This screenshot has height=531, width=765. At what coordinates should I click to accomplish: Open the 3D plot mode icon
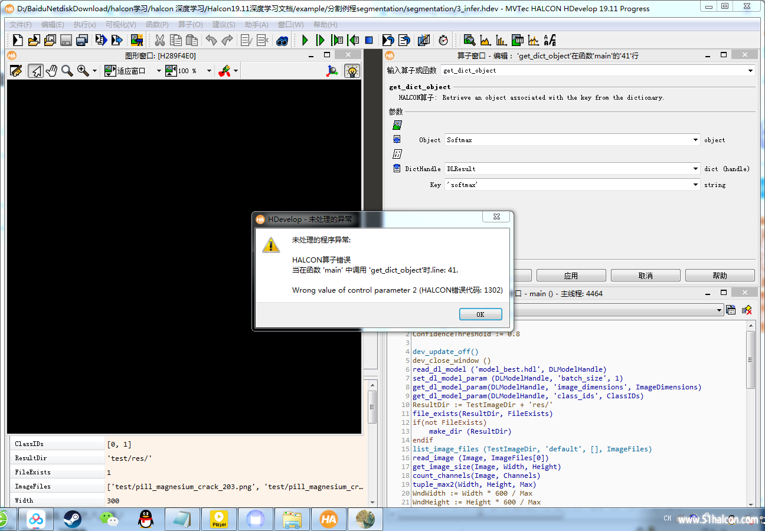pyautogui.click(x=333, y=71)
